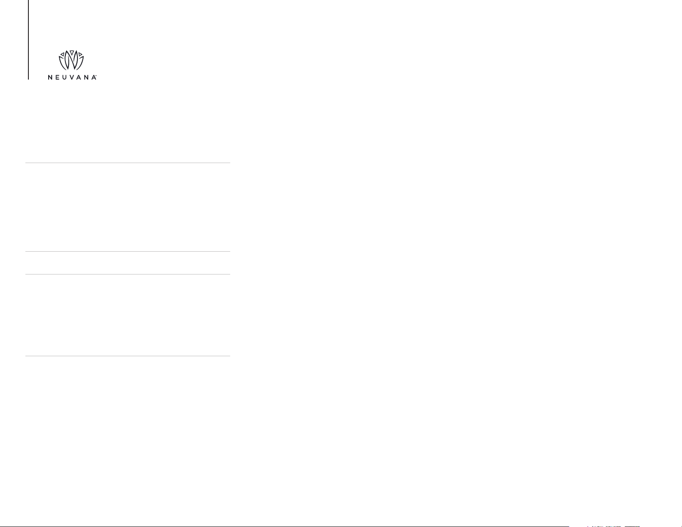Click the Neuvana lotus logo icon
The width and height of the screenshot is (682, 527).
click(71, 60)
